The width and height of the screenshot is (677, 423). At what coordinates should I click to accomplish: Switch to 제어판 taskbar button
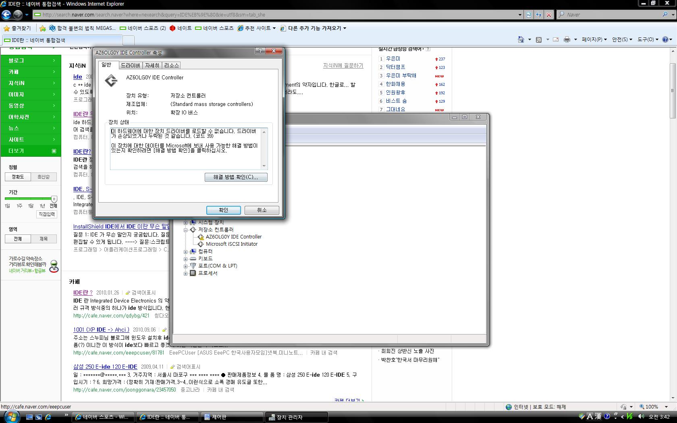pyautogui.click(x=231, y=417)
